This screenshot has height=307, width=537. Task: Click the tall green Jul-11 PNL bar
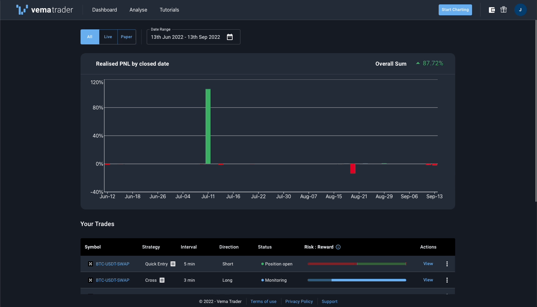tap(208, 126)
